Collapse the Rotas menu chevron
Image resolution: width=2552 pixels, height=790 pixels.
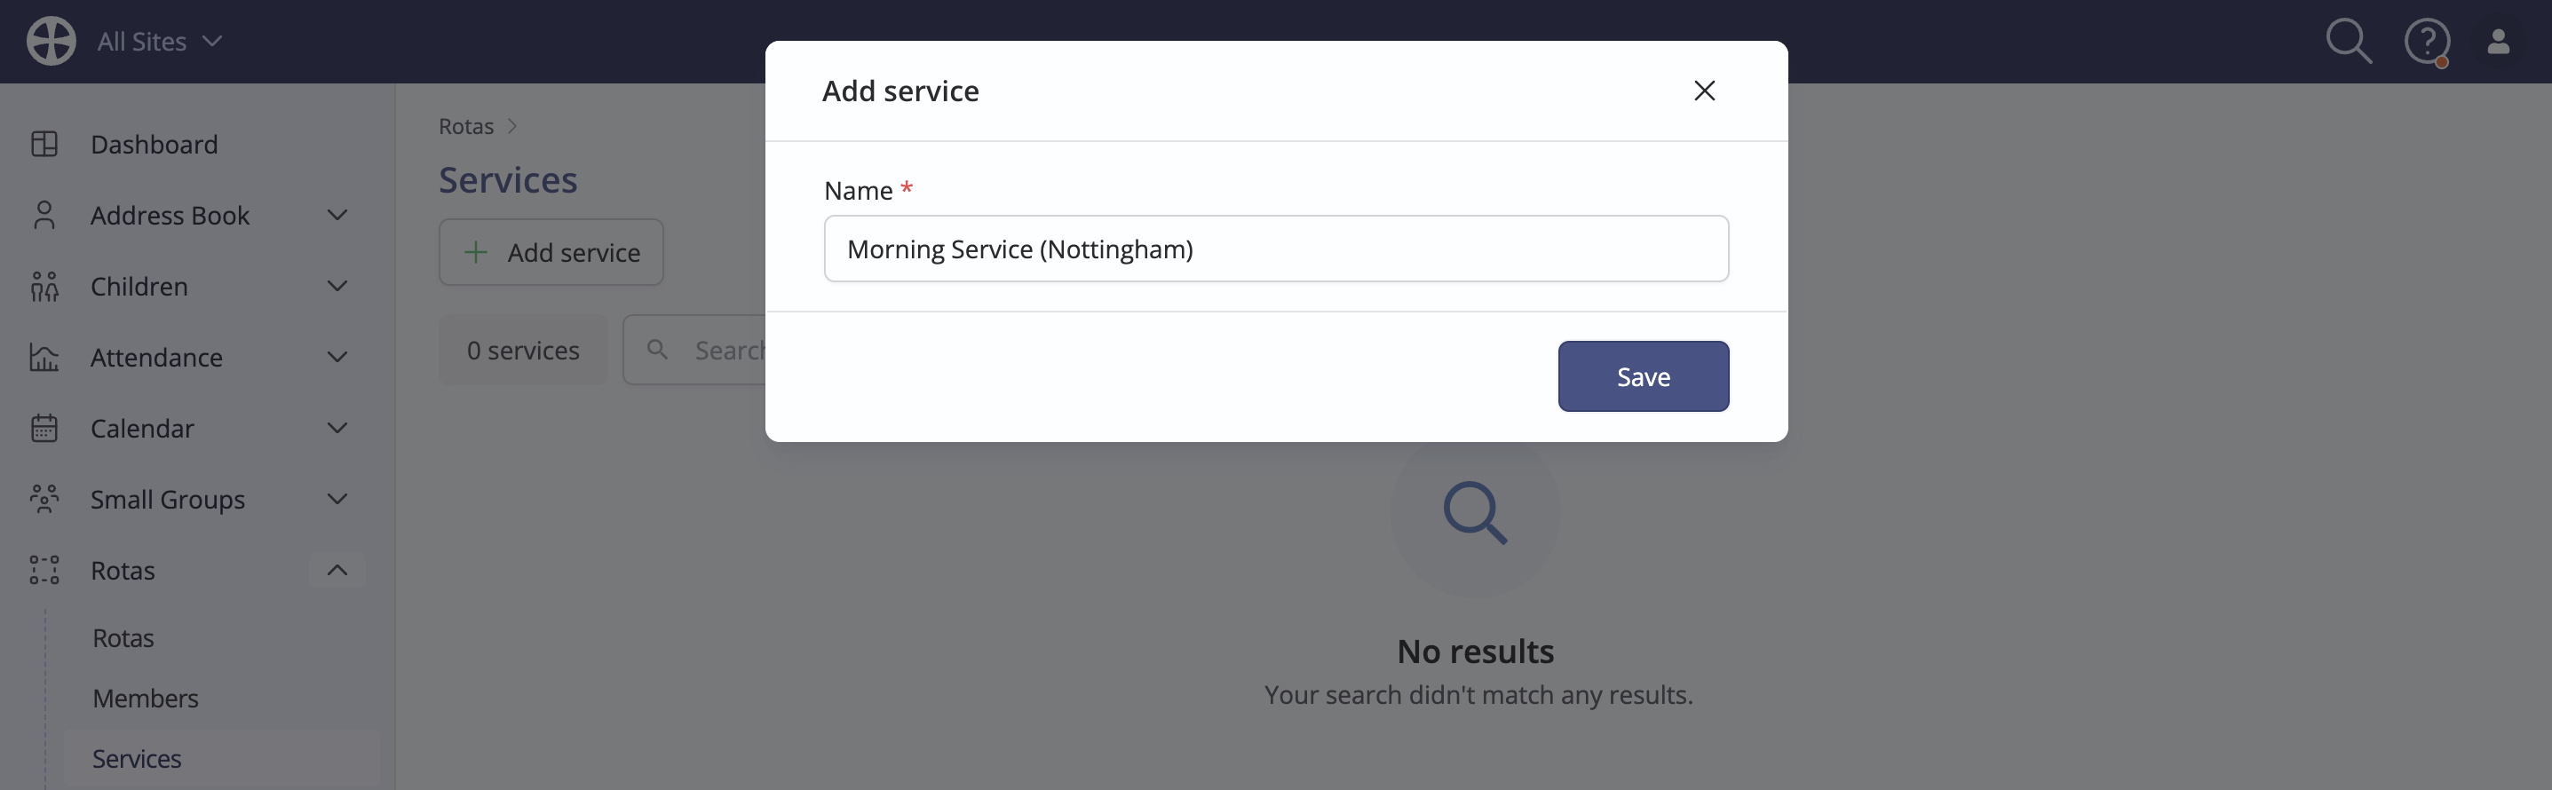coord(337,570)
